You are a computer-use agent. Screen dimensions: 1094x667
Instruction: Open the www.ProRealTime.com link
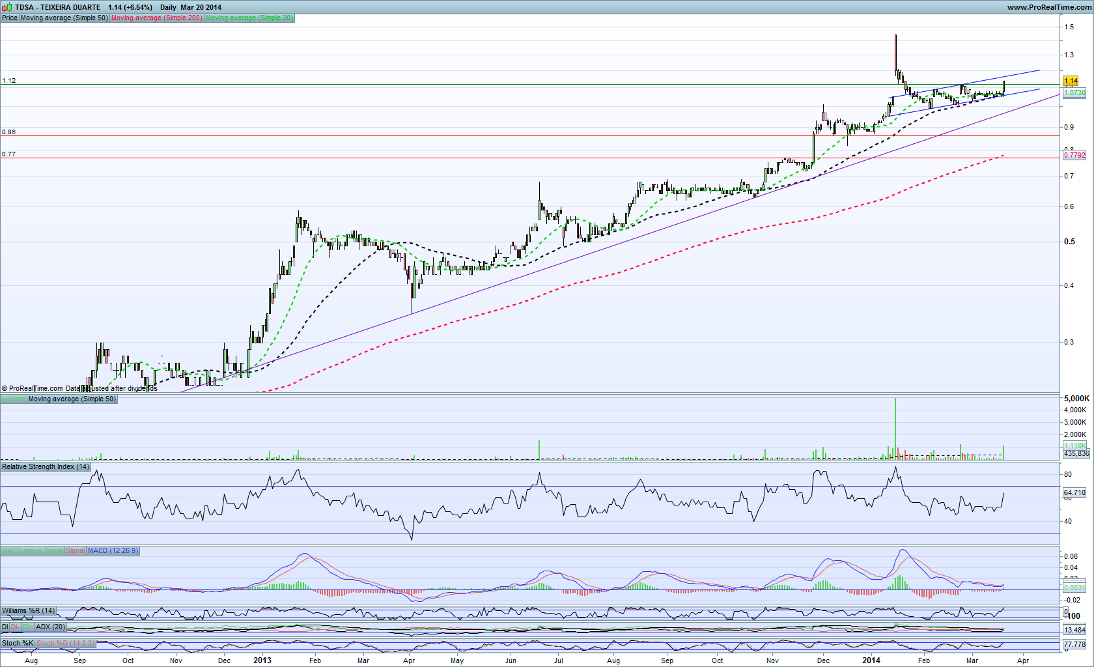(1049, 7)
